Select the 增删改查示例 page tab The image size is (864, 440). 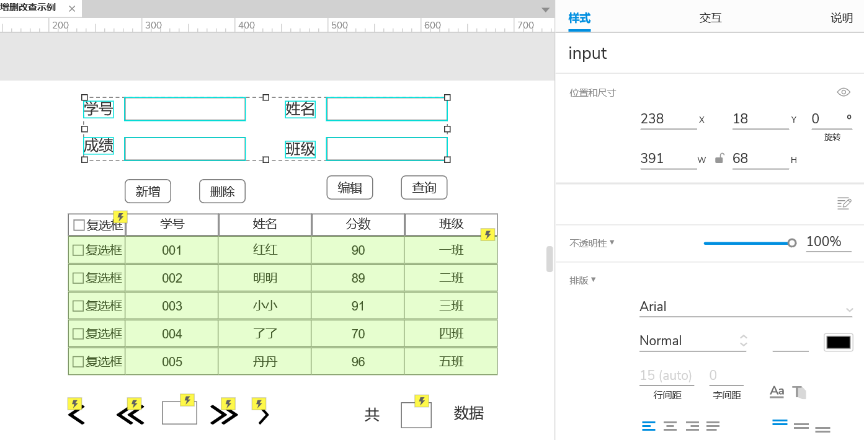[x=29, y=8]
